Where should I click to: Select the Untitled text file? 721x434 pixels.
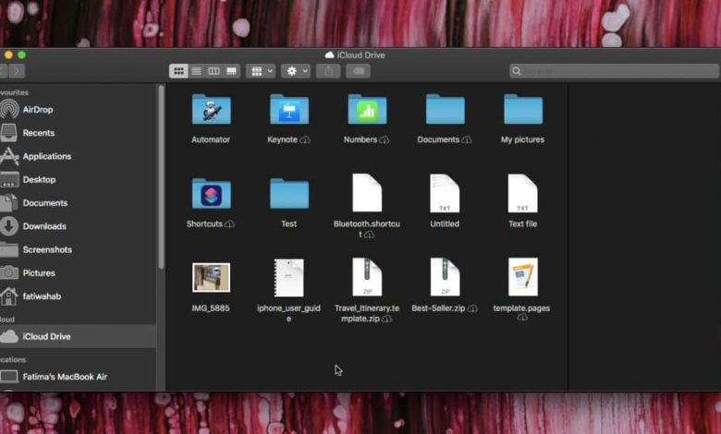pos(445,193)
